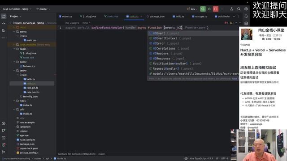Click the green Rerun dev button
The height and width of the screenshot is (161, 287).
pos(203,9)
